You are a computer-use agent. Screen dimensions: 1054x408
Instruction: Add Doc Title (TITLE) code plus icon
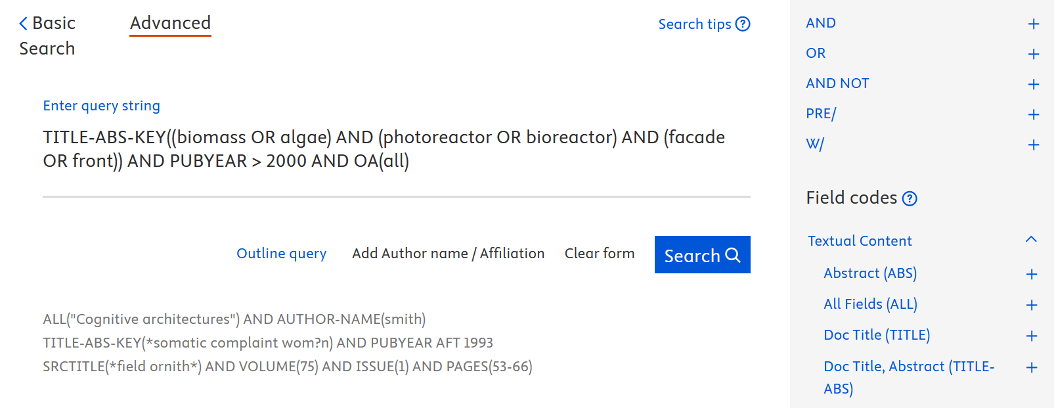click(1032, 336)
